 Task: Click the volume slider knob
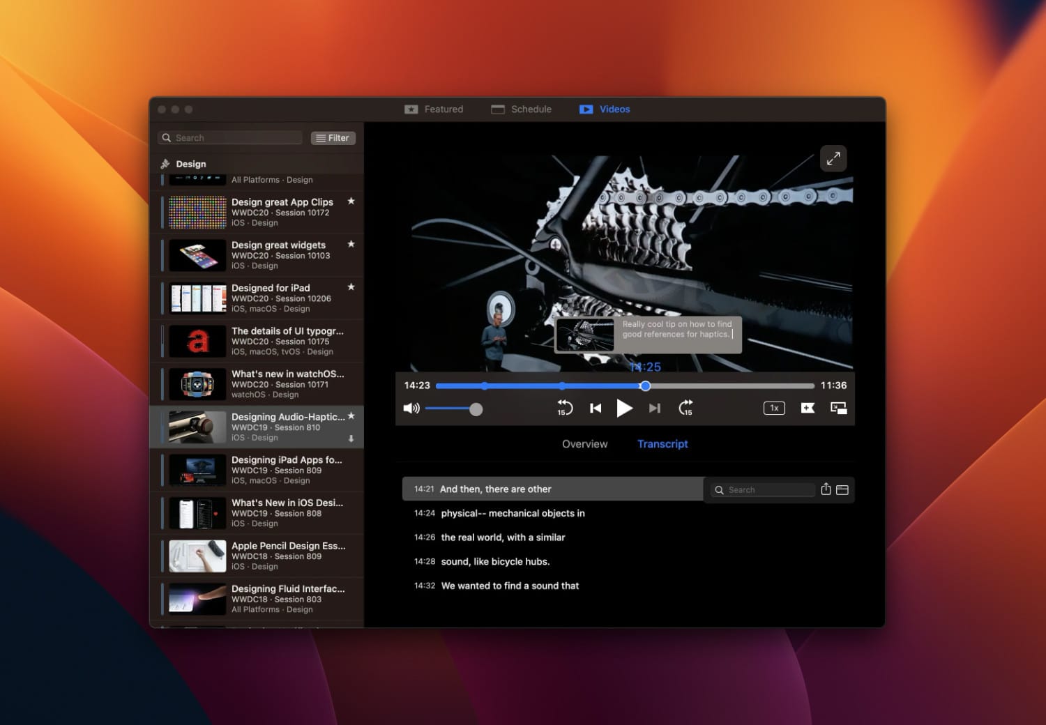[x=476, y=409]
